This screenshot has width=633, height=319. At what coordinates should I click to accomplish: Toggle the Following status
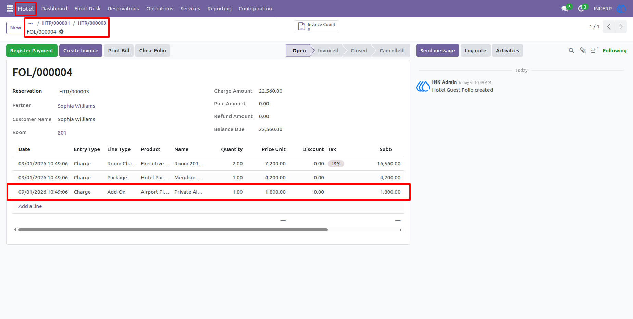pos(615,51)
